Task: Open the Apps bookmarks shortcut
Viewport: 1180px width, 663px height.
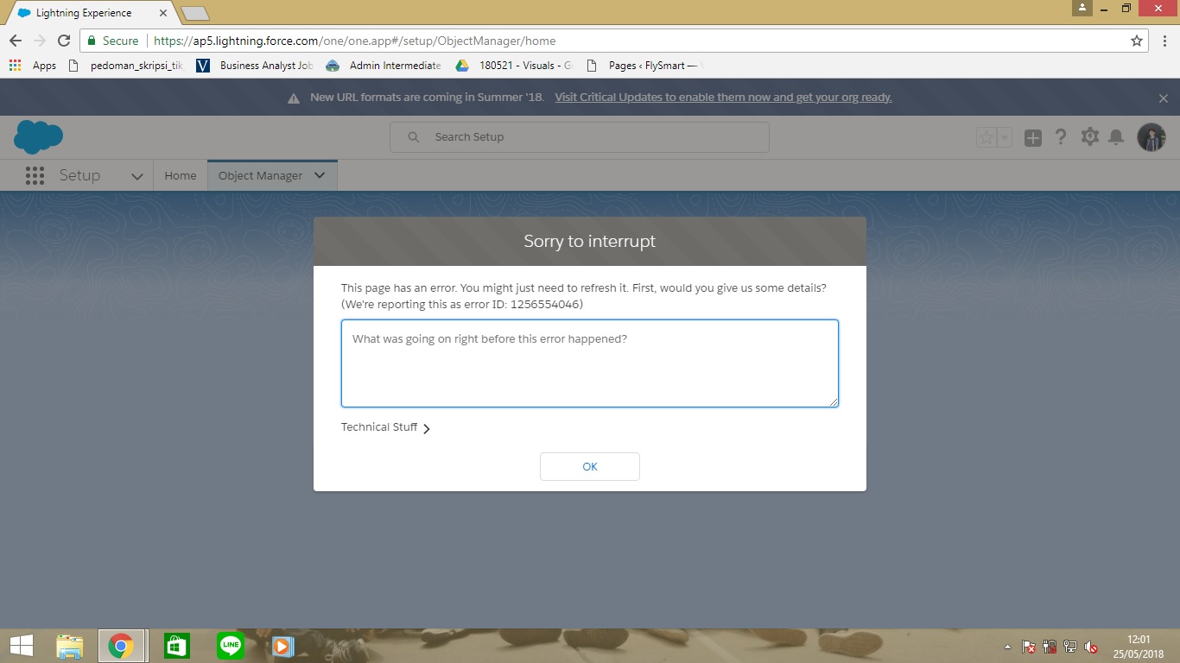Action: tap(33, 66)
